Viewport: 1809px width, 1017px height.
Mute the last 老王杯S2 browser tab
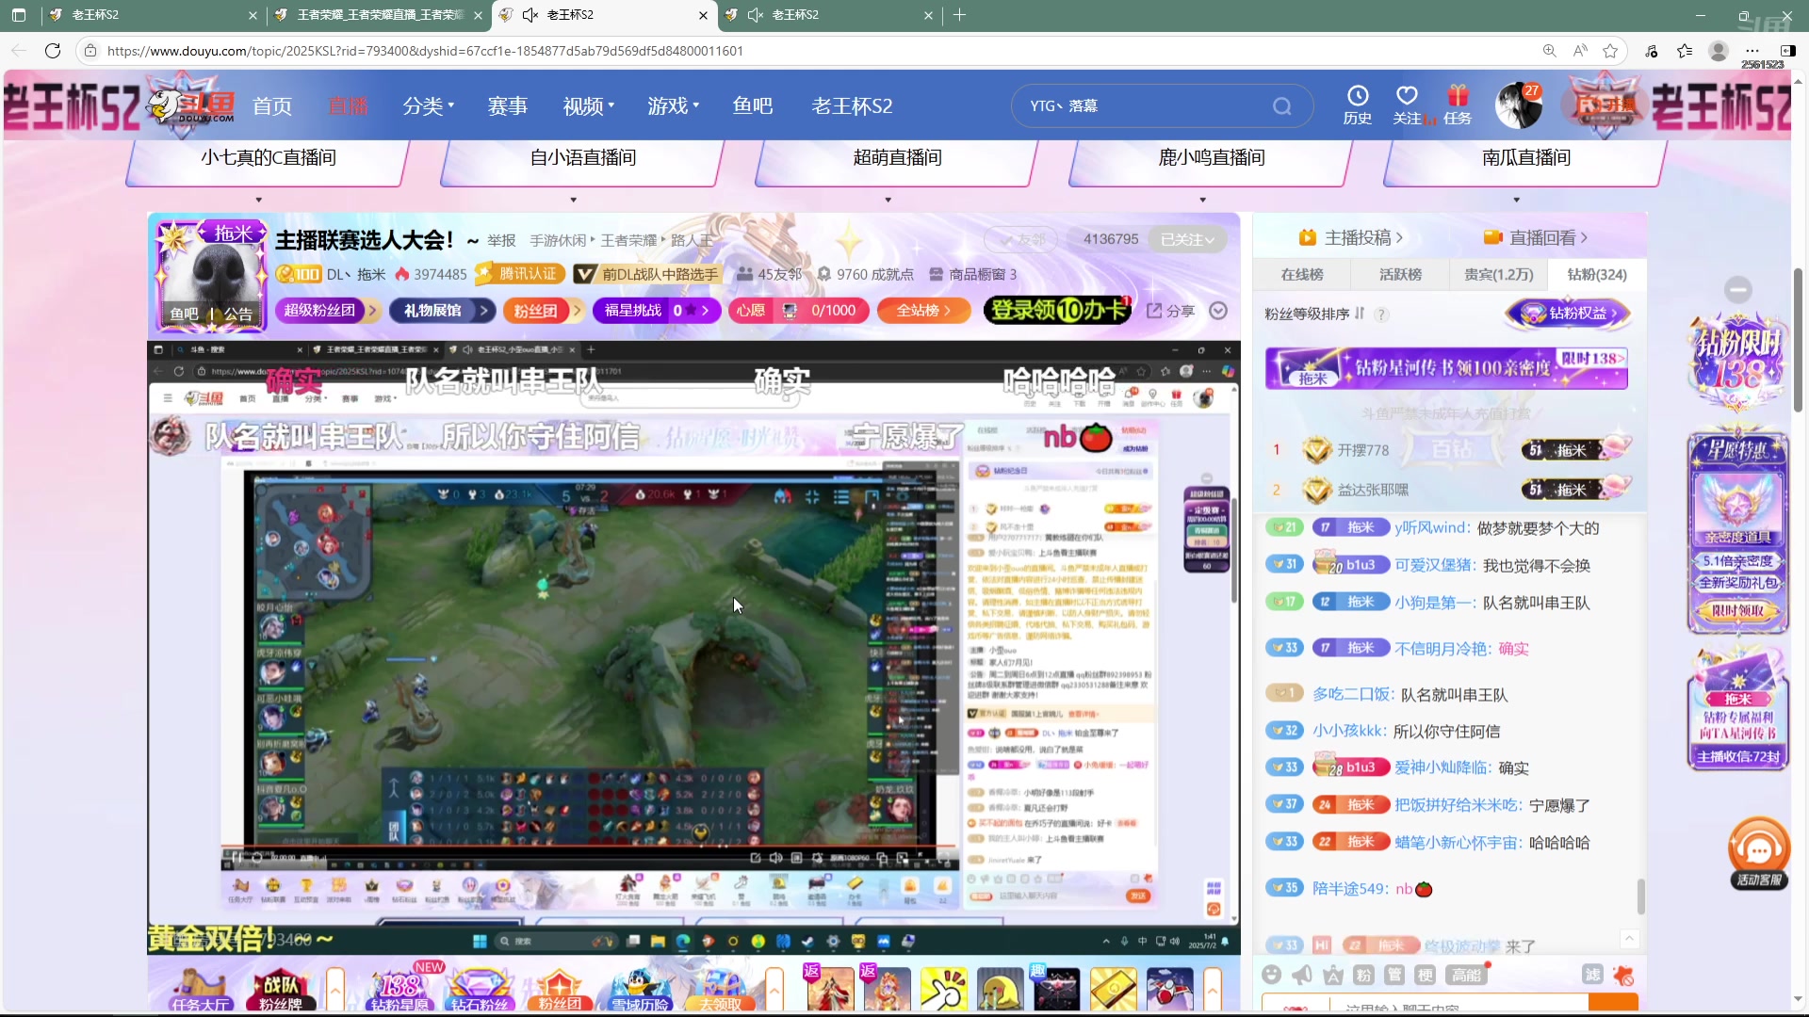coord(756,15)
